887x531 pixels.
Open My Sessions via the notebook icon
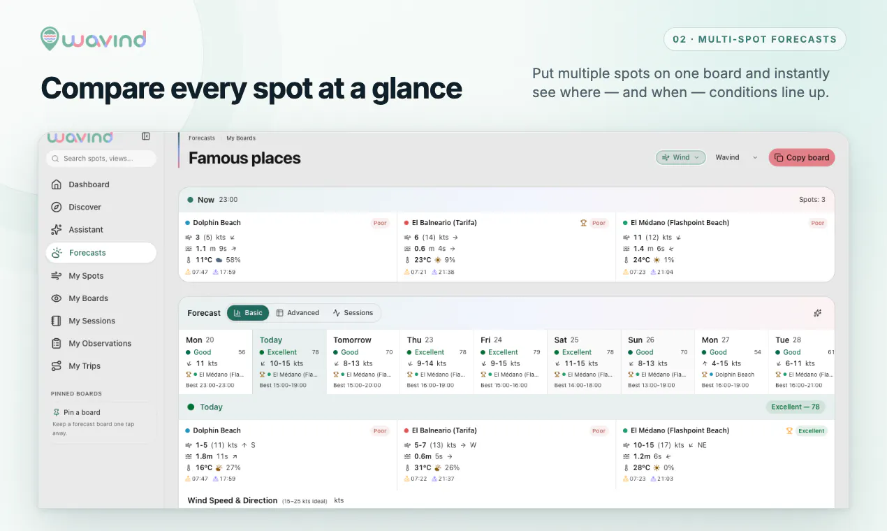(57, 321)
